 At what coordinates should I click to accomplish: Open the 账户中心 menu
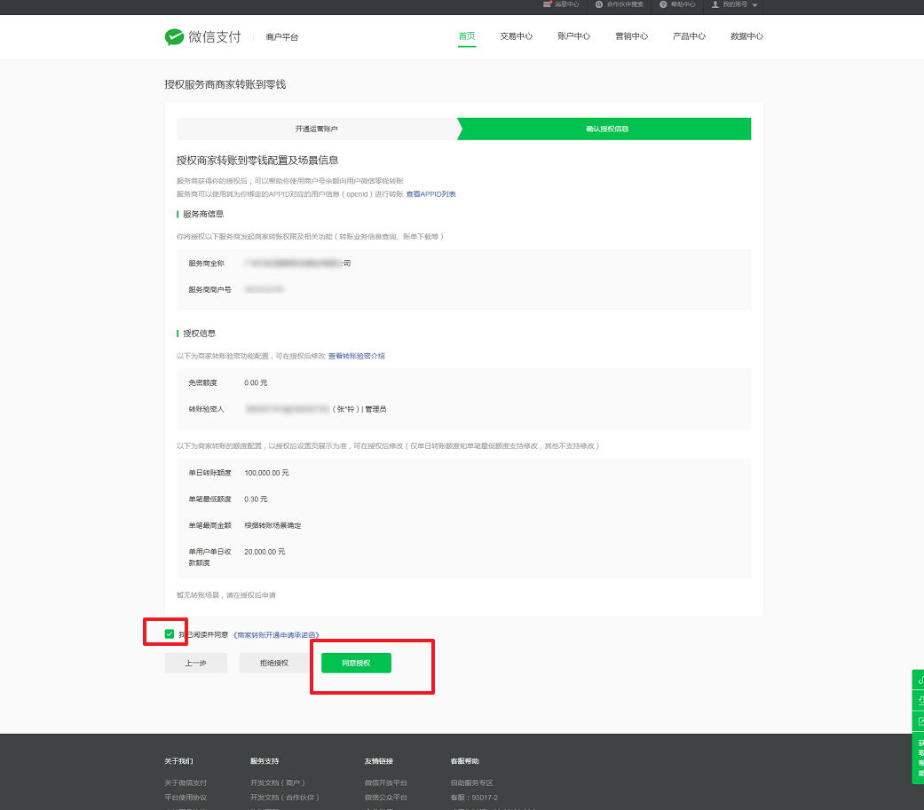[x=574, y=36]
